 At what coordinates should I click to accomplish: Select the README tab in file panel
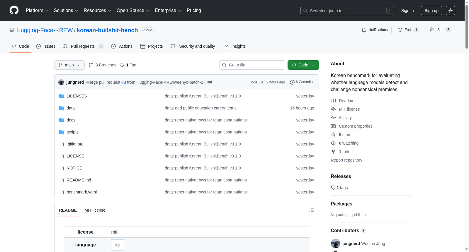(x=68, y=210)
